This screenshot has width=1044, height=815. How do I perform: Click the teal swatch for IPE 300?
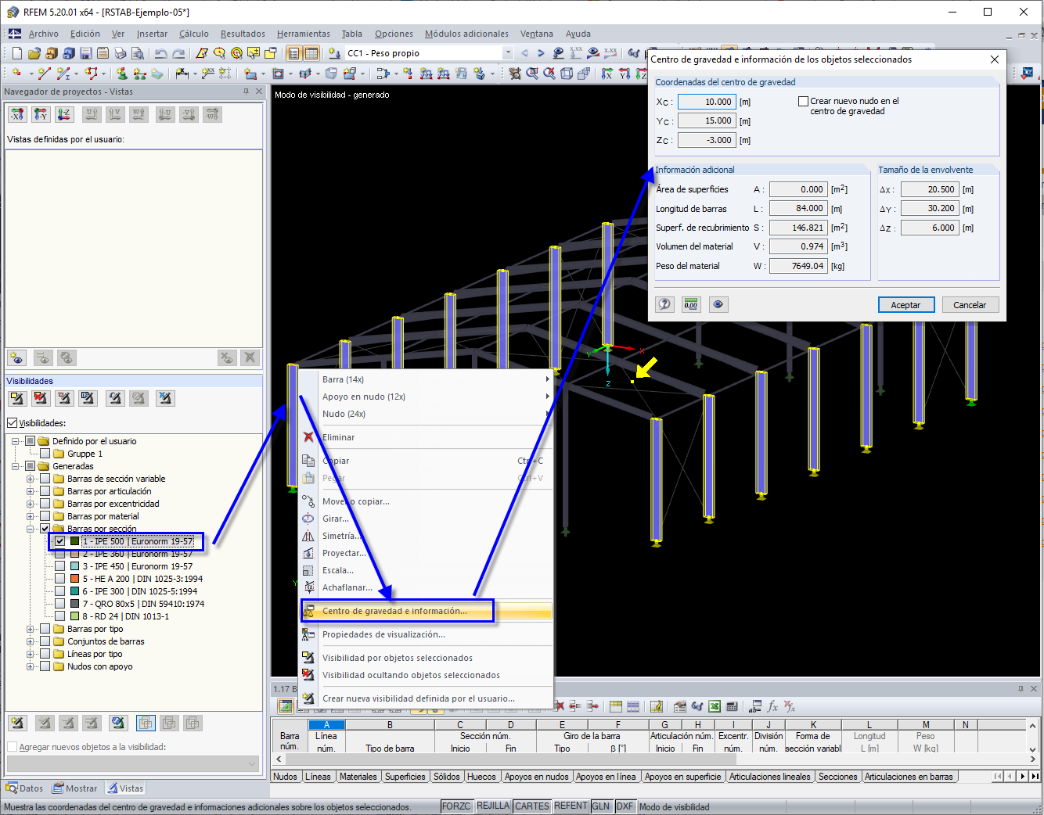[x=74, y=591]
